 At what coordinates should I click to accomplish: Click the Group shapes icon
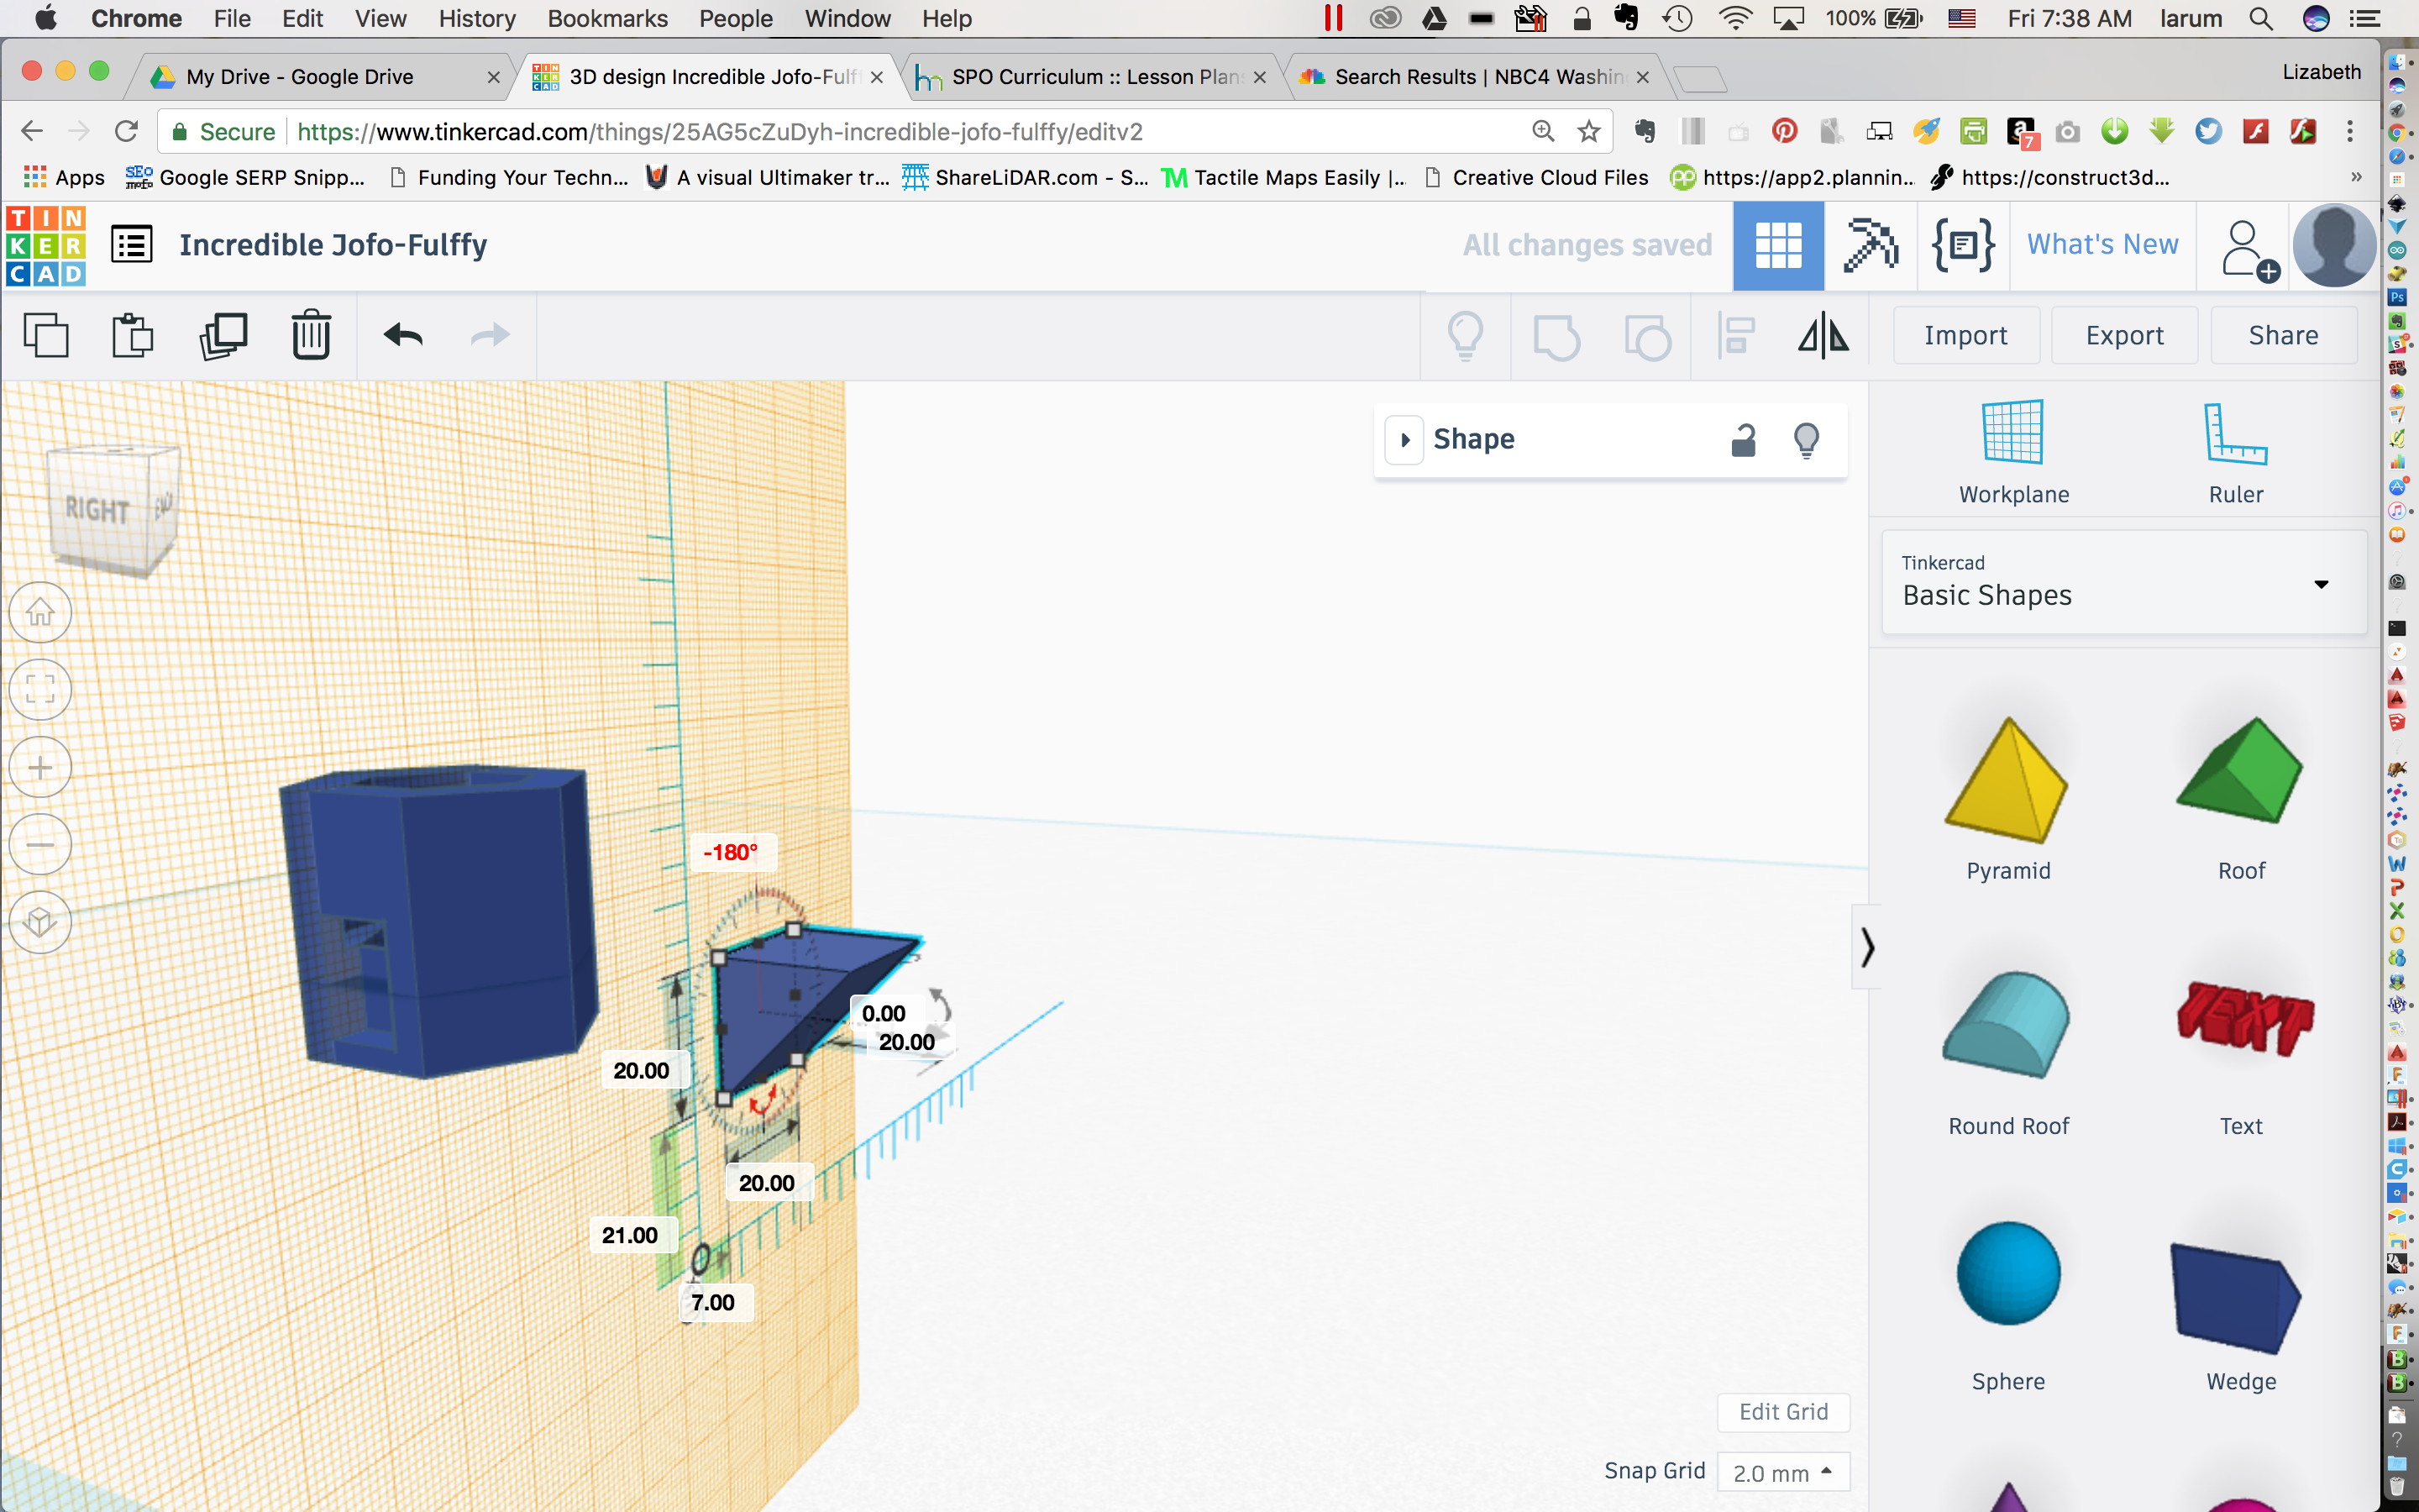(x=1556, y=336)
